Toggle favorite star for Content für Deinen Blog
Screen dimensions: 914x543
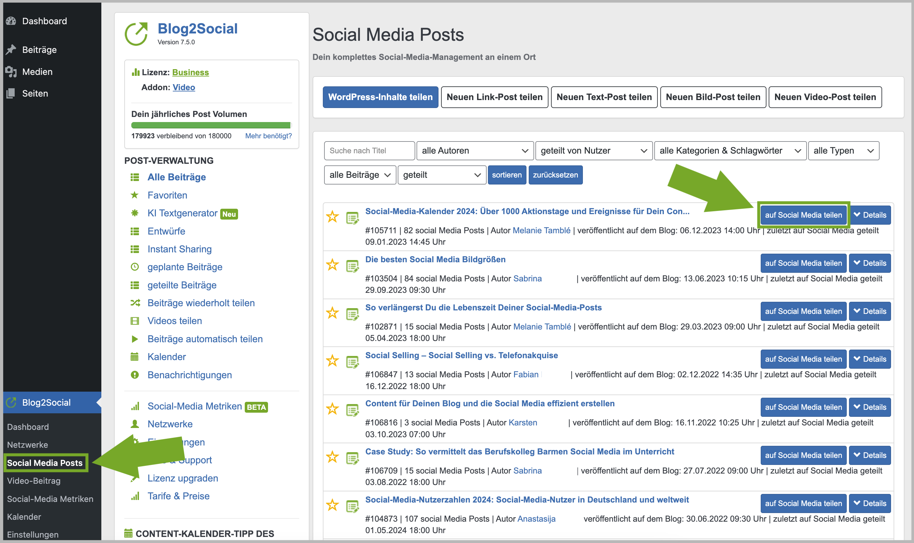coord(332,409)
